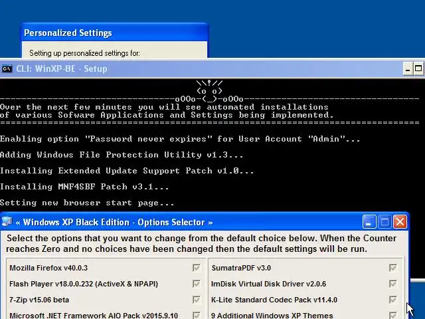Toggle the K-Lite Standard Codec Pack checkbox
The width and height of the screenshot is (425, 319).
point(392,300)
